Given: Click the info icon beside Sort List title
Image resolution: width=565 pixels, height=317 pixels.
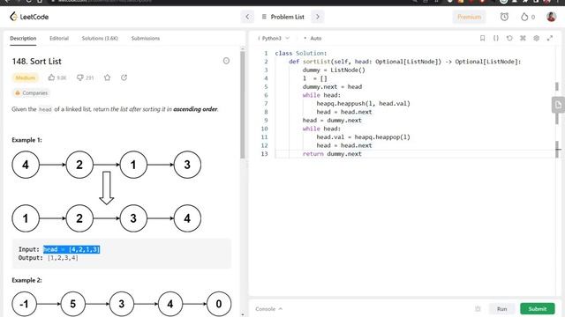Looking at the screenshot, I should [226, 61].
